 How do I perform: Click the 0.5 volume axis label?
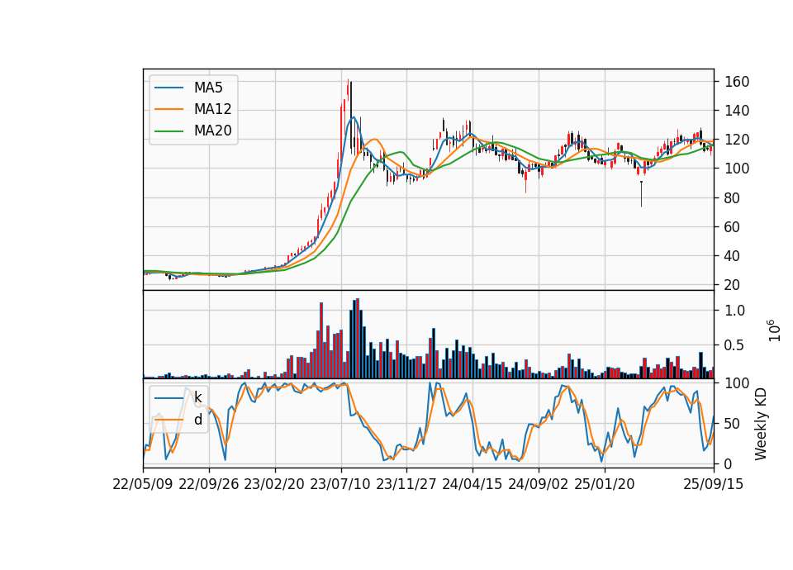[x=735, y=345]
